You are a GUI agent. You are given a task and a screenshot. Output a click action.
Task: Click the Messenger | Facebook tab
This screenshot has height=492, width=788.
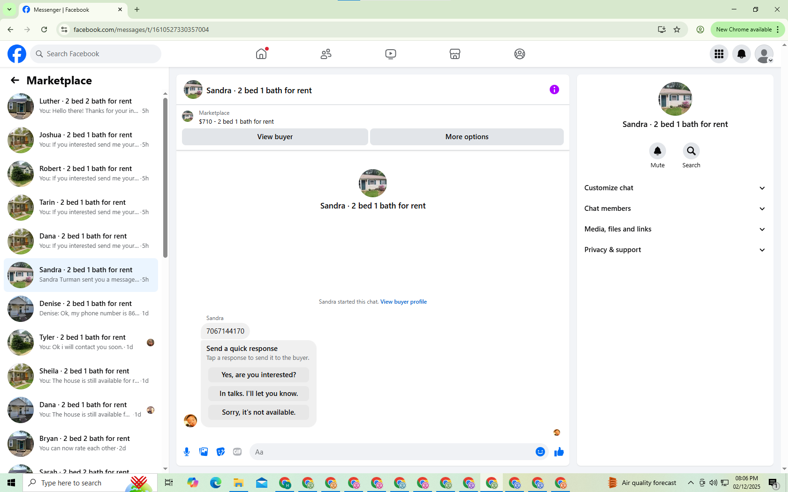pyautogui.click(x=73, y=10)
